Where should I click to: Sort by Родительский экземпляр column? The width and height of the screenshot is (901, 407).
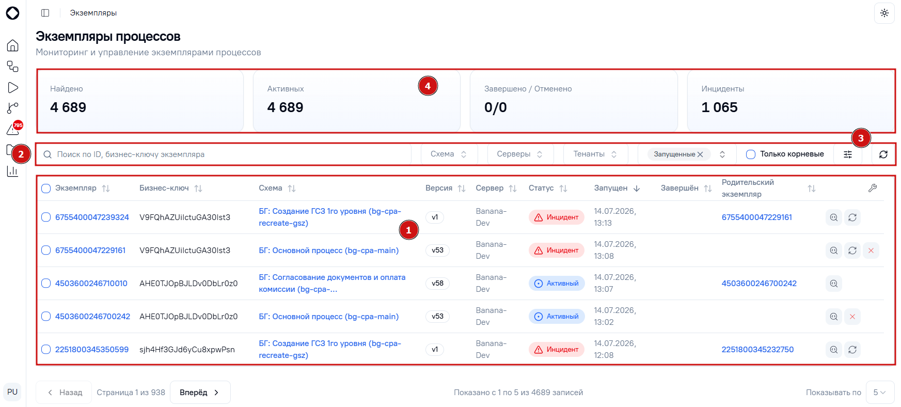(812, 189)
